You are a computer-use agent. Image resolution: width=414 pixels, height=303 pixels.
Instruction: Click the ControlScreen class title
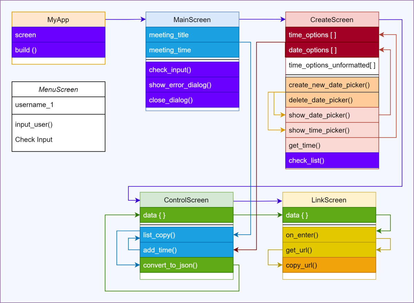[x=186, y=200]
